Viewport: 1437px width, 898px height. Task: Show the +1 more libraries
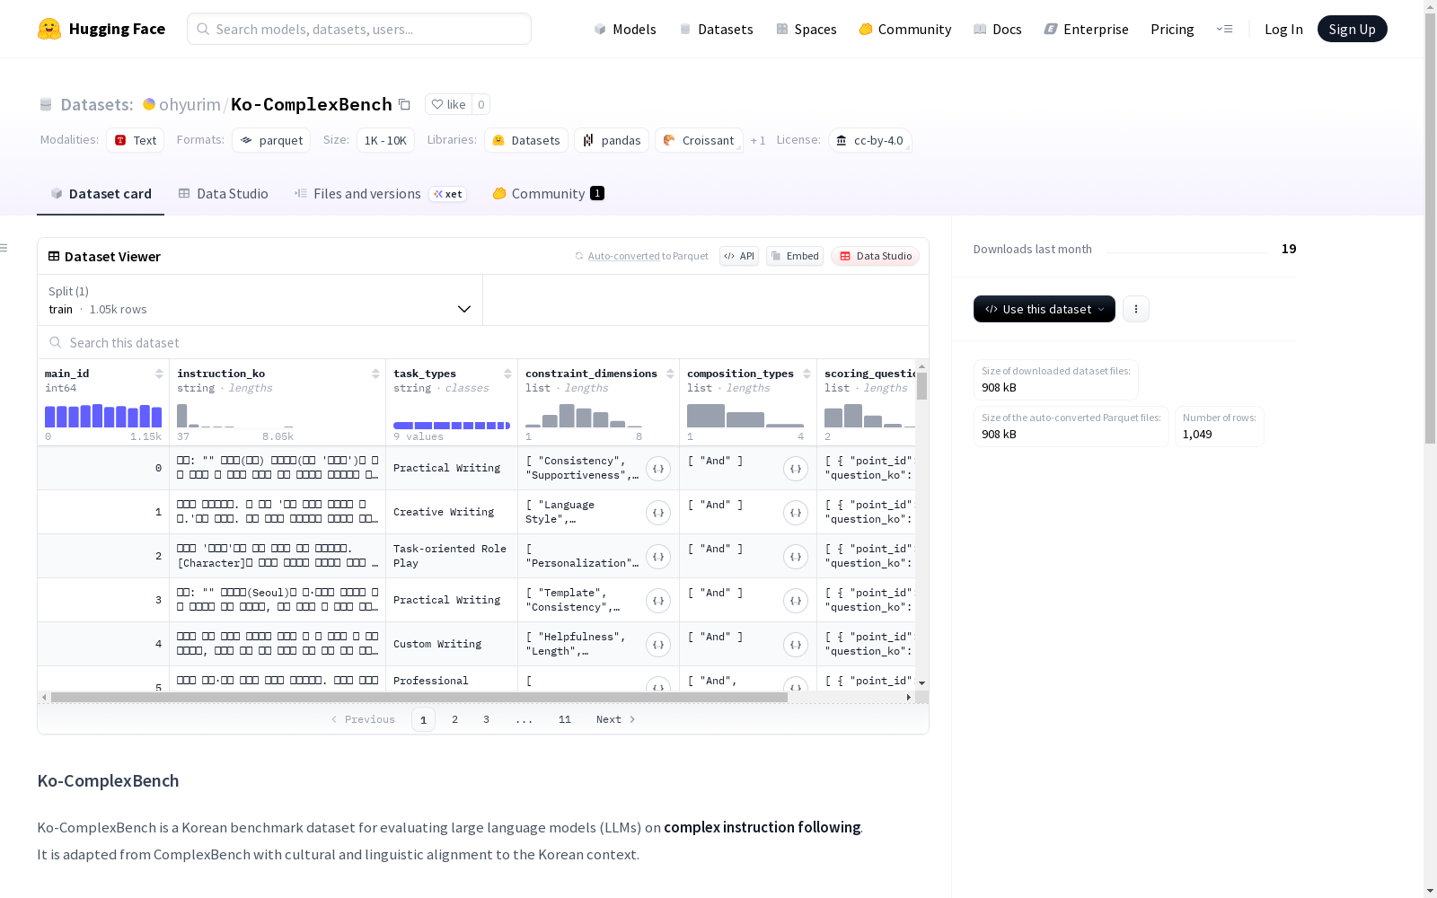tap(758, 140)
